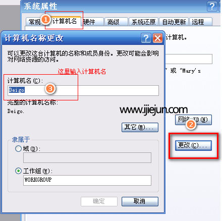This screenshot has height=221, width=222.
Task: Open the 硬件 tab
Action: coord(92,22)
